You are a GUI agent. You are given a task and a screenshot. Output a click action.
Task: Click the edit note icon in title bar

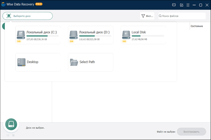tap(182, 5)
